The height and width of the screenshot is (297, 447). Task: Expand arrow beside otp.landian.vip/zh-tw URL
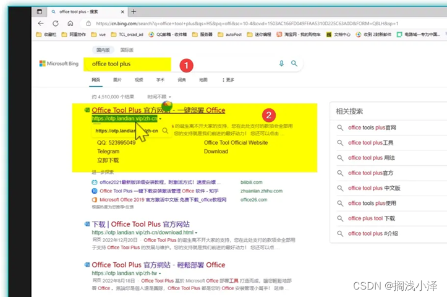coord(160,273)
